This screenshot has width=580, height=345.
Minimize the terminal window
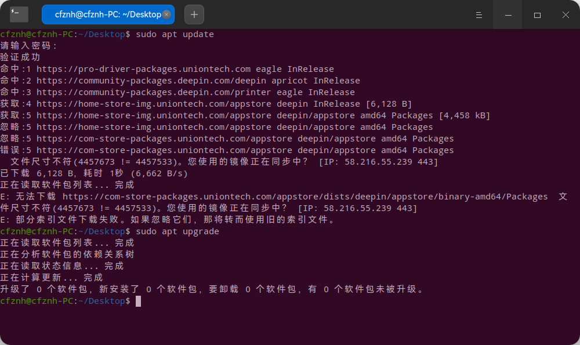[508, 14]
